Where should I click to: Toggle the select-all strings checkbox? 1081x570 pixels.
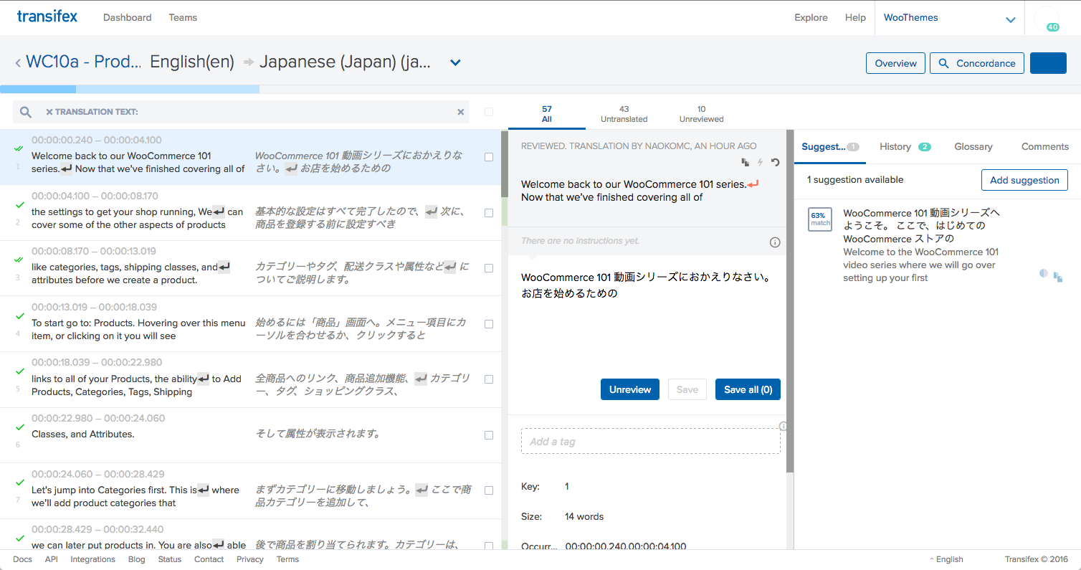(489, 112)
